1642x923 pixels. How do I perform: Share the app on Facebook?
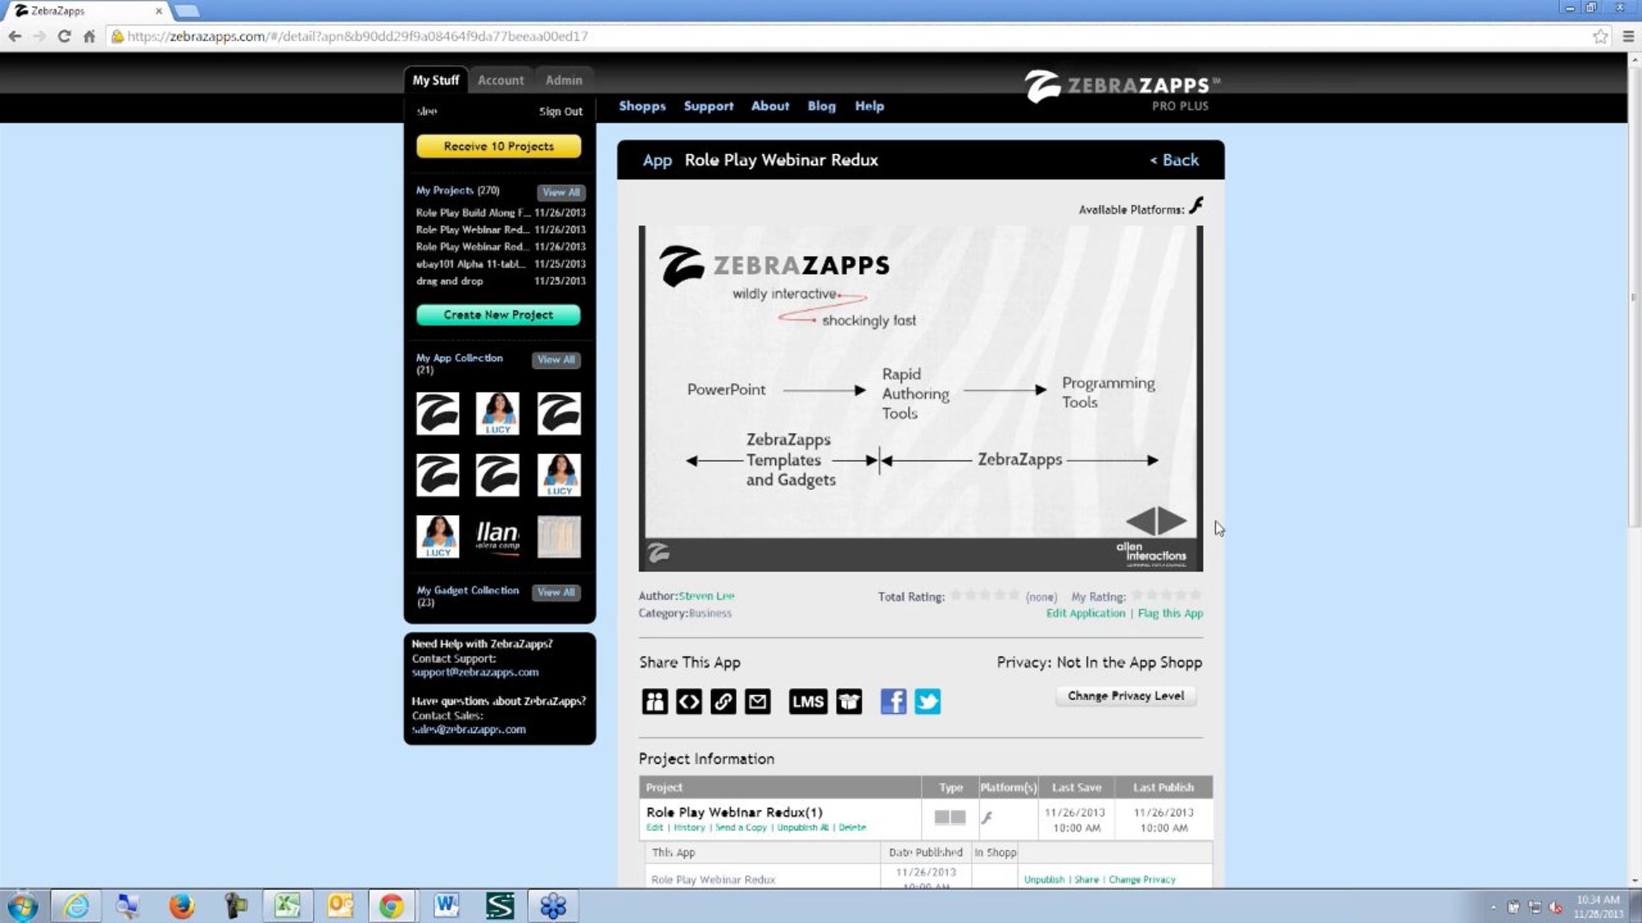point(893,701)
